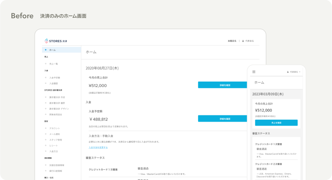Screen dimensions: 332x180
Task: Follow the 入金方法を変更する link
Action: (x=98, y=147)
